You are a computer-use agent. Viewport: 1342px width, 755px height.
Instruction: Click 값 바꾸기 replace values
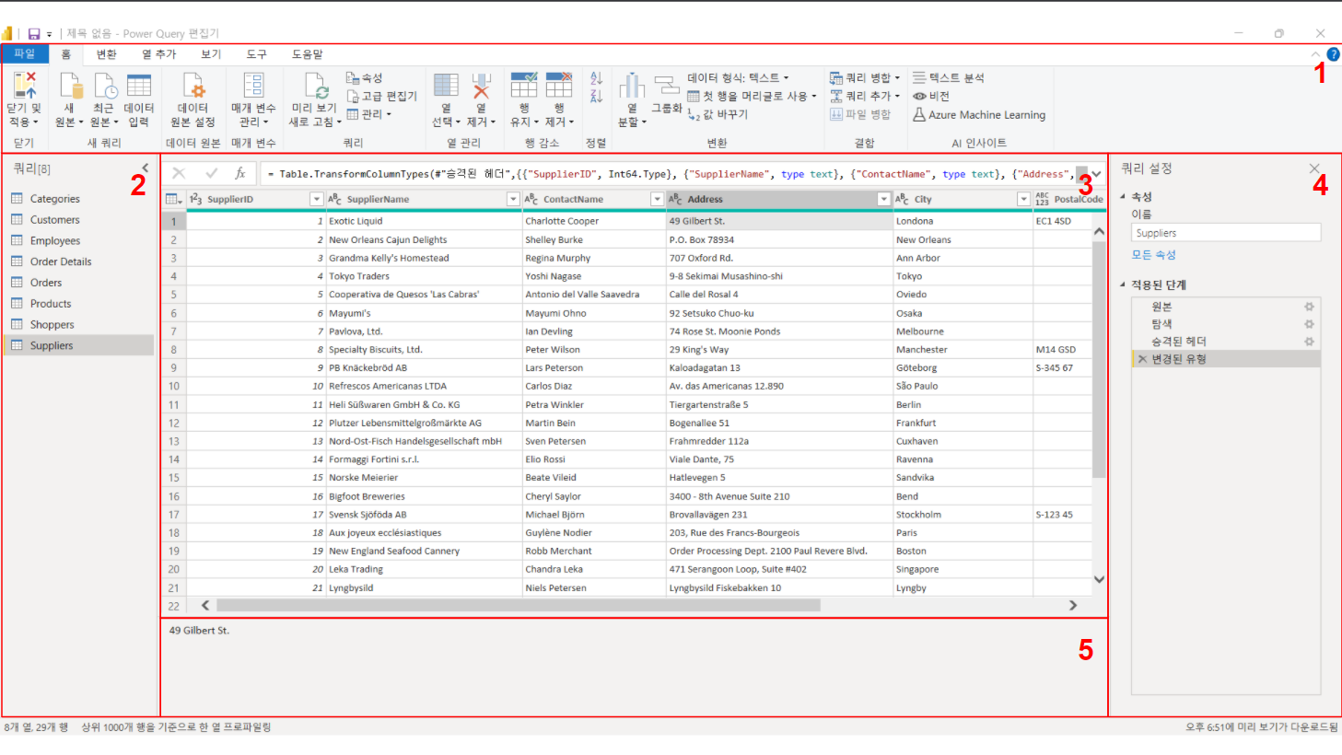pos(718,114)
